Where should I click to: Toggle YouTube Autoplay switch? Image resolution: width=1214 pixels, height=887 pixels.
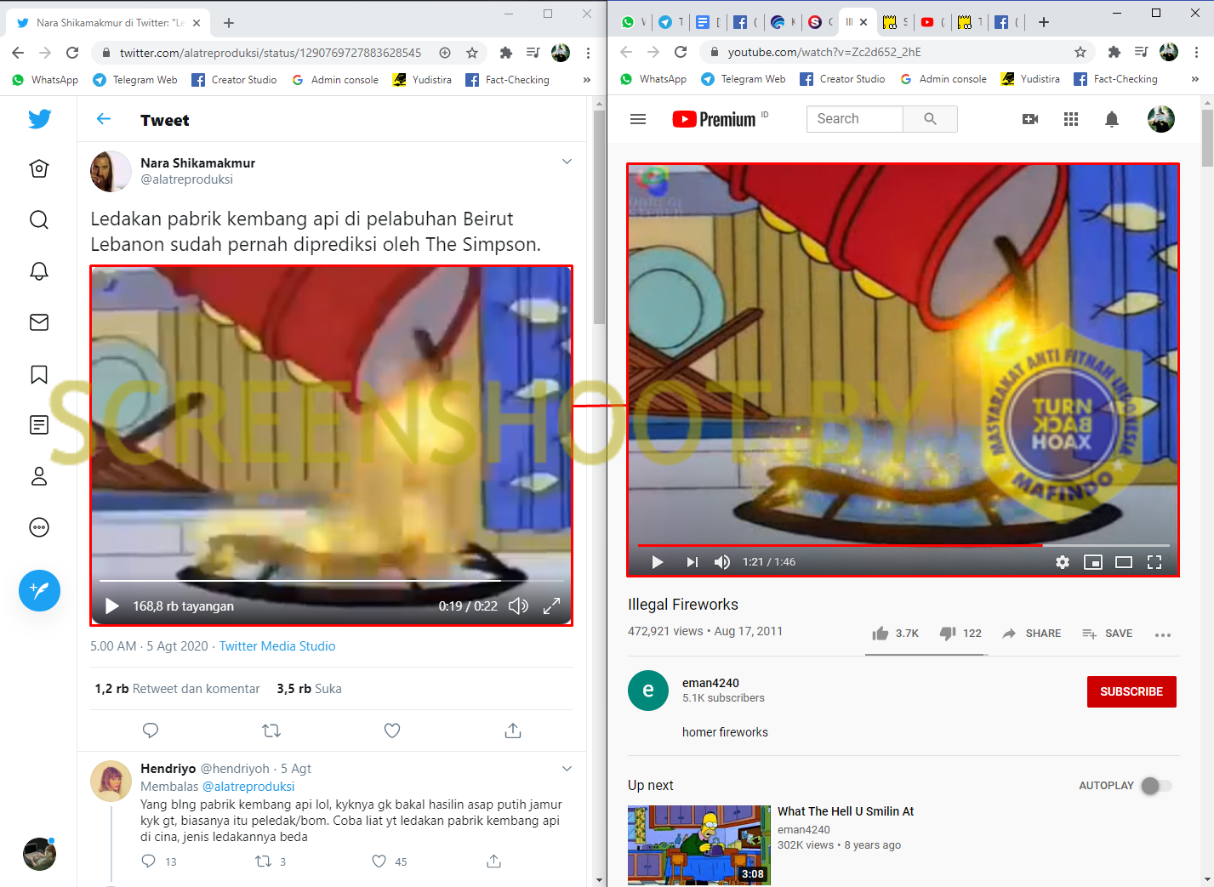pos(1156,786)
